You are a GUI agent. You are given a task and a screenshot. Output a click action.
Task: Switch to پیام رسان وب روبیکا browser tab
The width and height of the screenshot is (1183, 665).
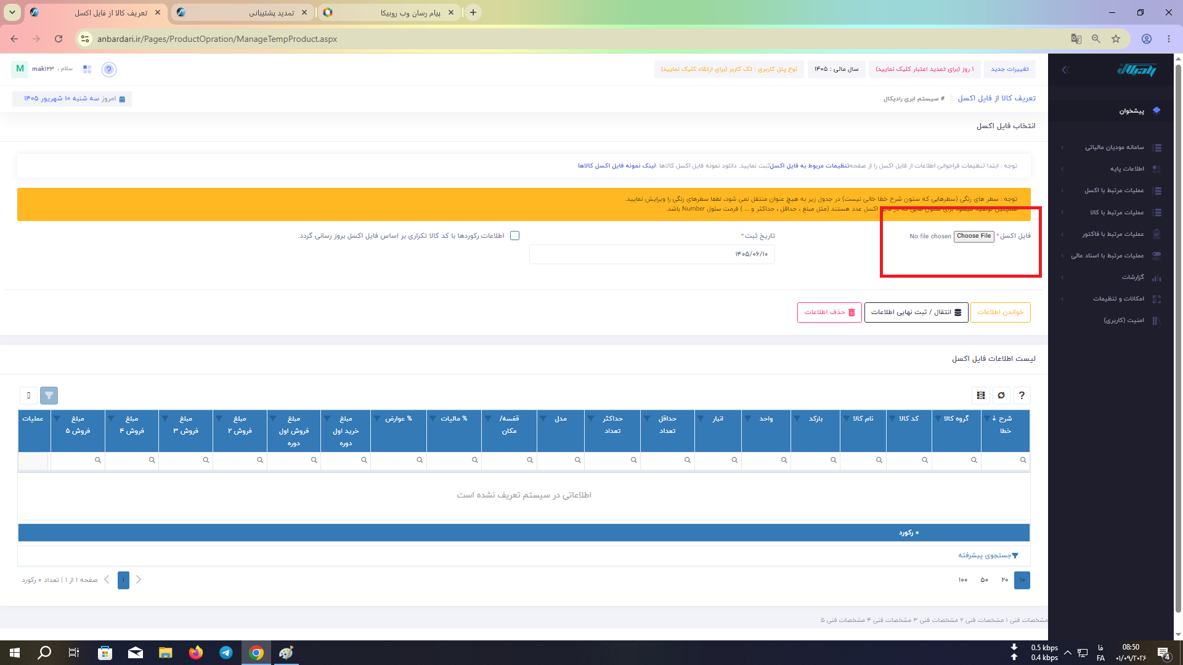click(389, 12)
